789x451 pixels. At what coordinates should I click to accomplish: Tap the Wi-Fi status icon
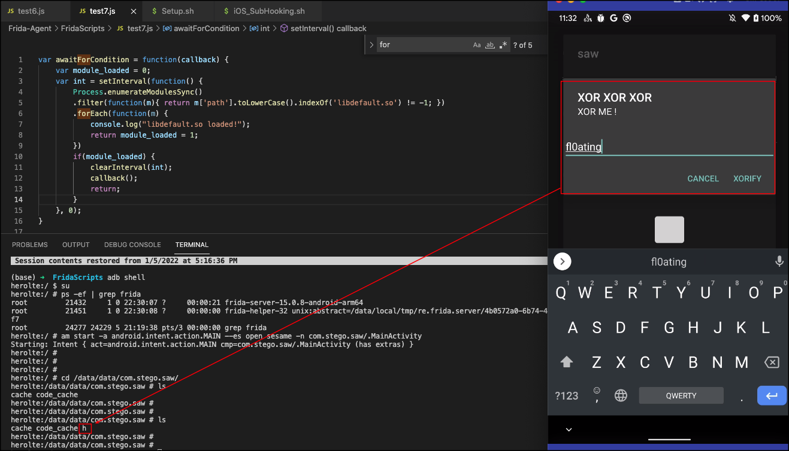(x=746, y=18)
